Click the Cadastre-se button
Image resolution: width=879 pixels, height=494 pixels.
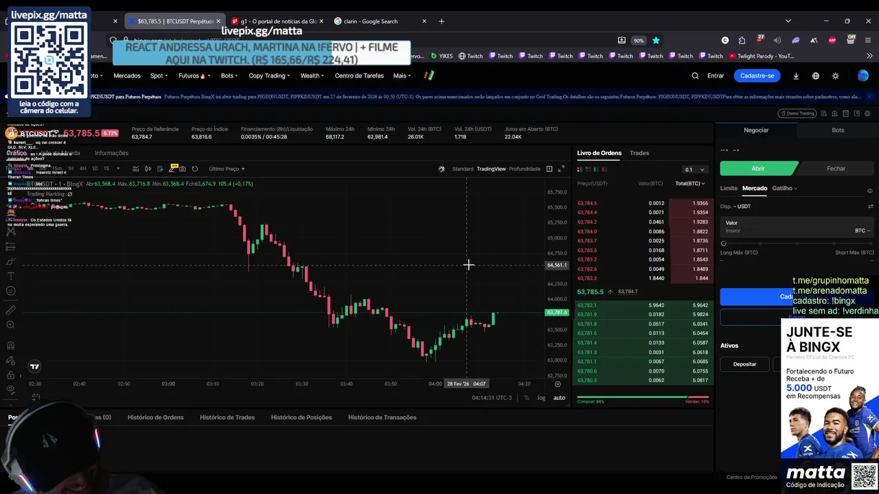pos(757,75)
